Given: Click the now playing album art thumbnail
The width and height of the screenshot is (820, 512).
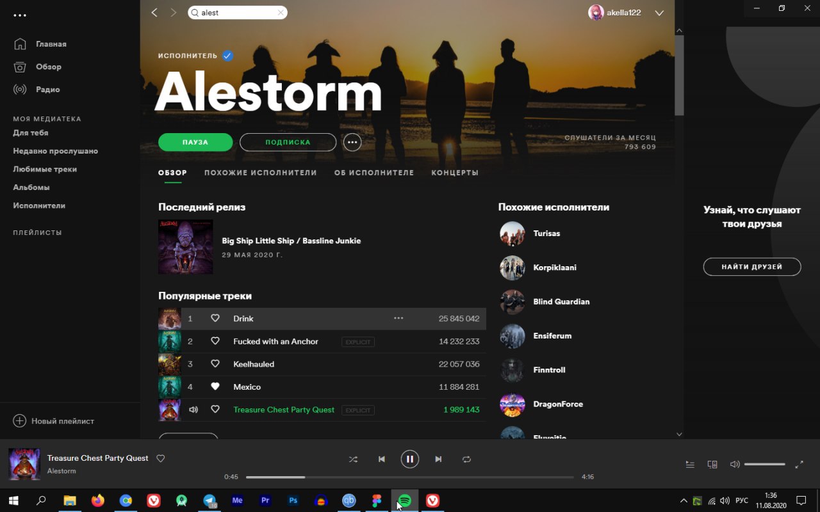Looking at the screenshot, I should tap(24, 464).
